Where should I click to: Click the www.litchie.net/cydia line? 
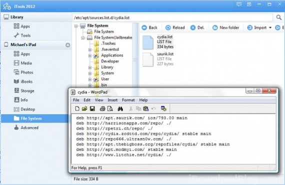pos(123,155)
